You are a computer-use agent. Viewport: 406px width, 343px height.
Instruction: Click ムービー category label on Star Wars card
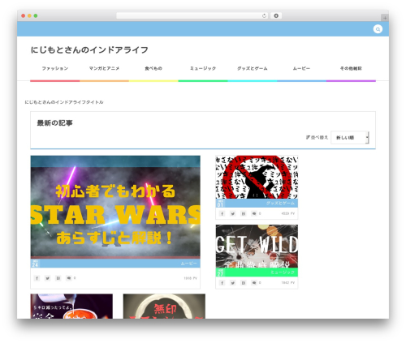(x=189, y=264)
